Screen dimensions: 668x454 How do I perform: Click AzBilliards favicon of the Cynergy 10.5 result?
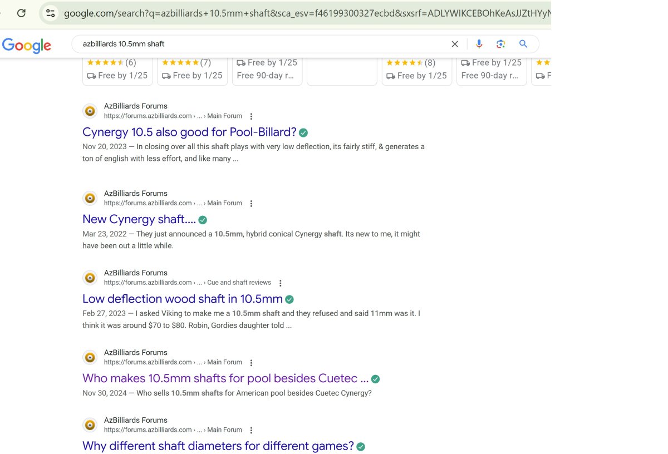click(x=90, y=111)
